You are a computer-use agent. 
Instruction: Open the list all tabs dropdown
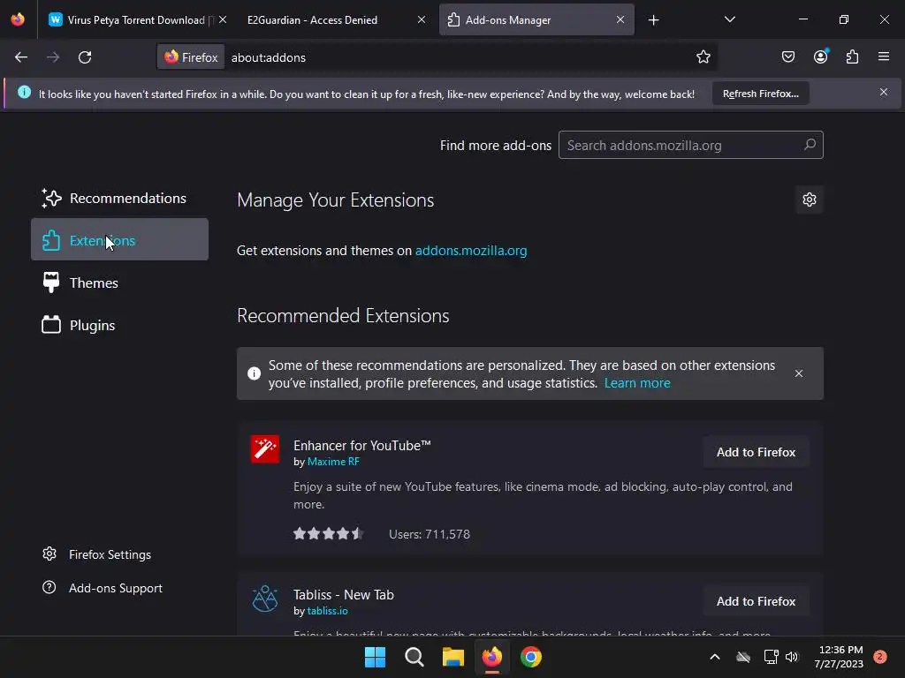(729, 19)
